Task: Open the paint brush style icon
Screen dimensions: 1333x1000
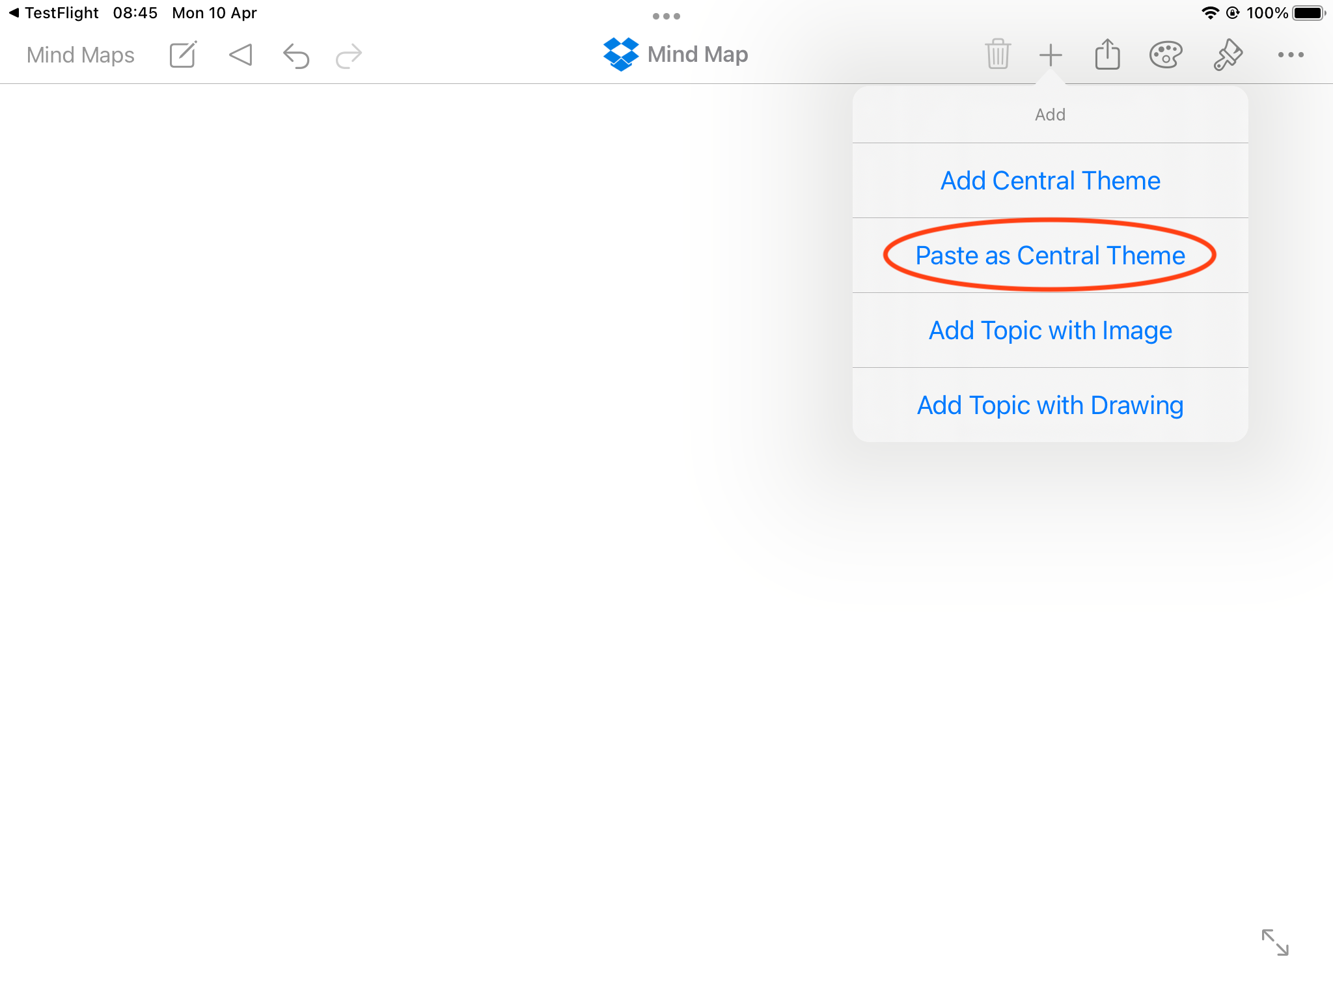Action: 1228,55
